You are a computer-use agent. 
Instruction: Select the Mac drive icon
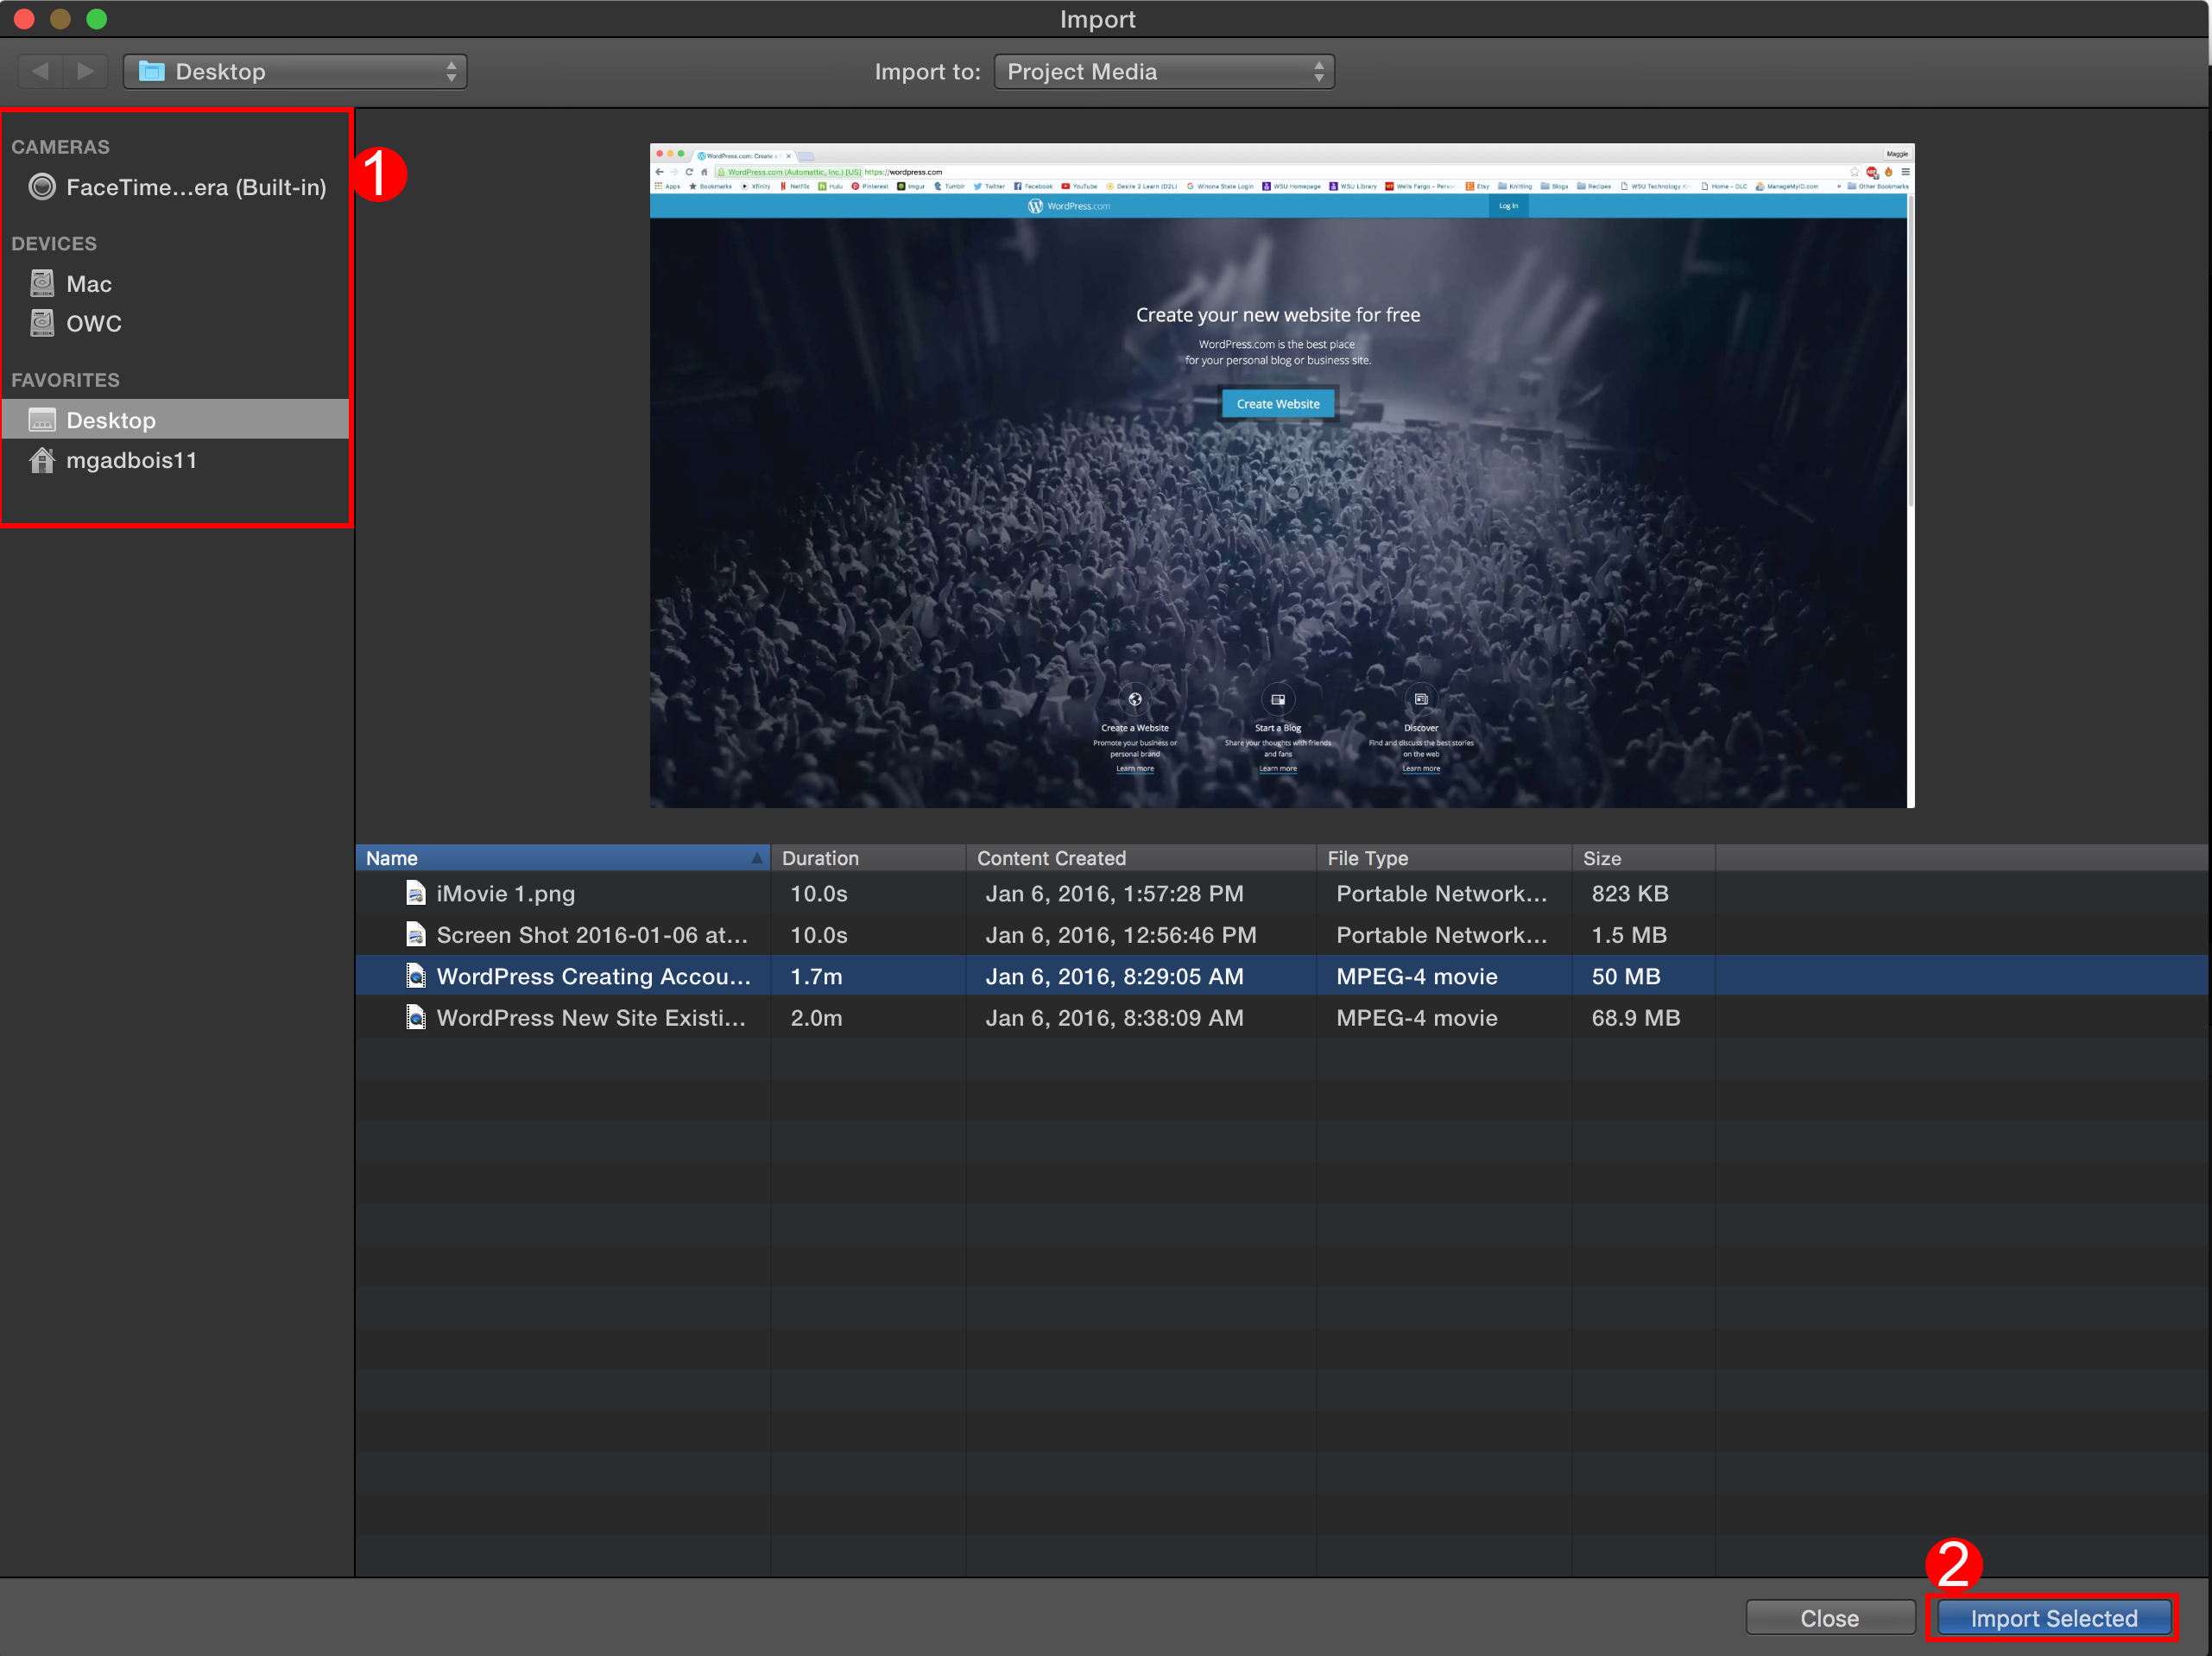42,284
